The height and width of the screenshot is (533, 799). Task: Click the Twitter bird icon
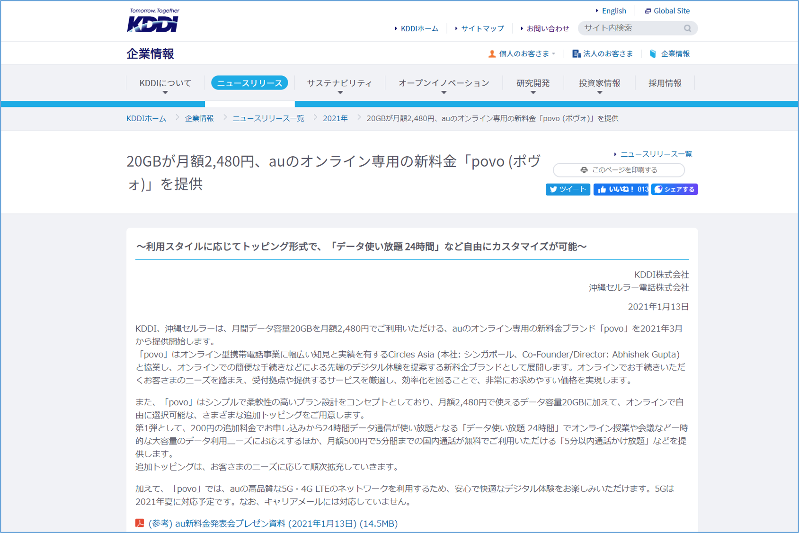553,189
